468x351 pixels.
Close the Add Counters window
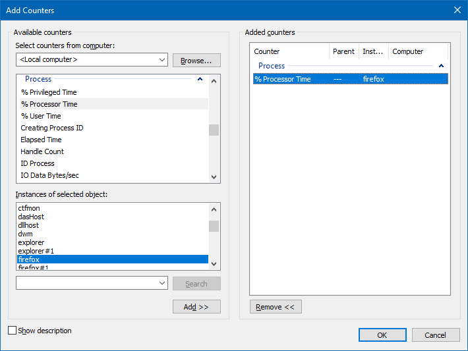457,10
